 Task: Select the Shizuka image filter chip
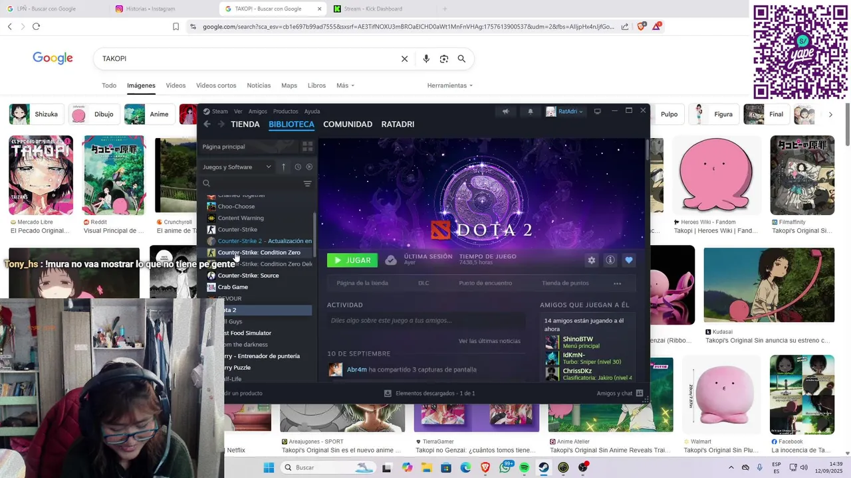[35, 114]
